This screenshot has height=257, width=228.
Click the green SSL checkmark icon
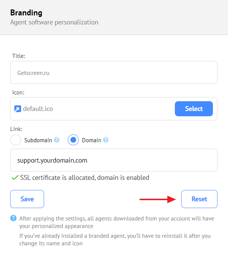(x=15, y=178)
